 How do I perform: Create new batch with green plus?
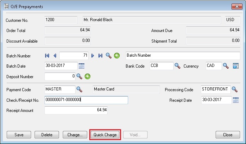pos(117,56)
